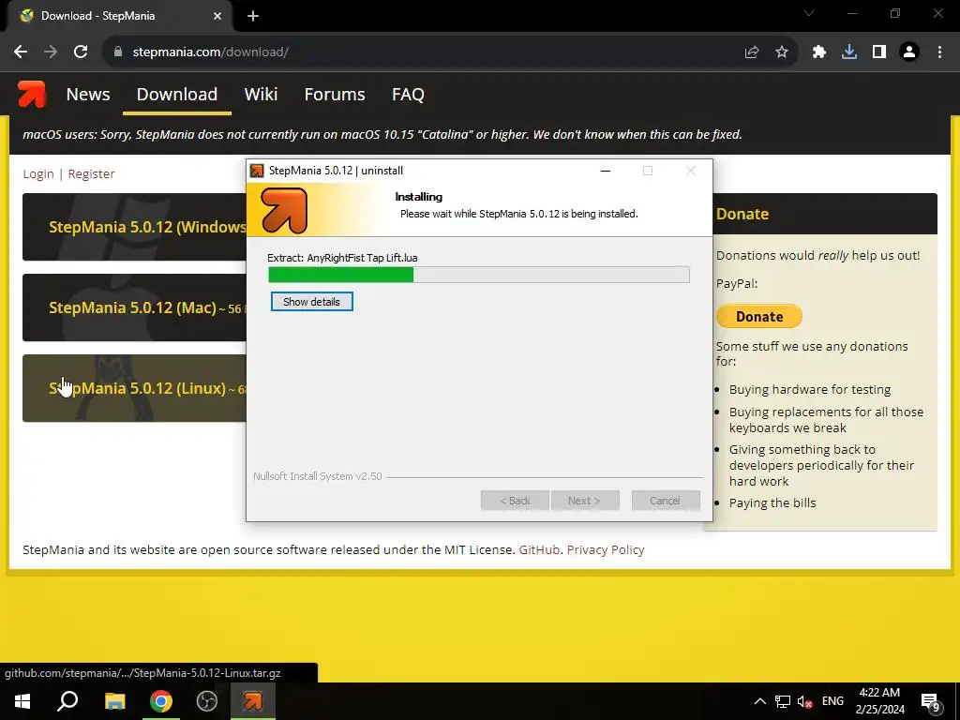Click the lock icon in address bar

[118, 52]
